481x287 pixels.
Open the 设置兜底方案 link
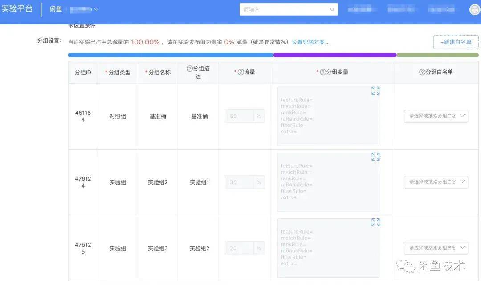308,42
